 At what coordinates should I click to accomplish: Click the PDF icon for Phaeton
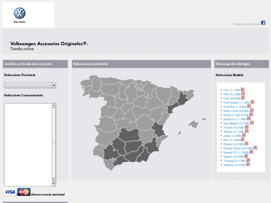248,164
